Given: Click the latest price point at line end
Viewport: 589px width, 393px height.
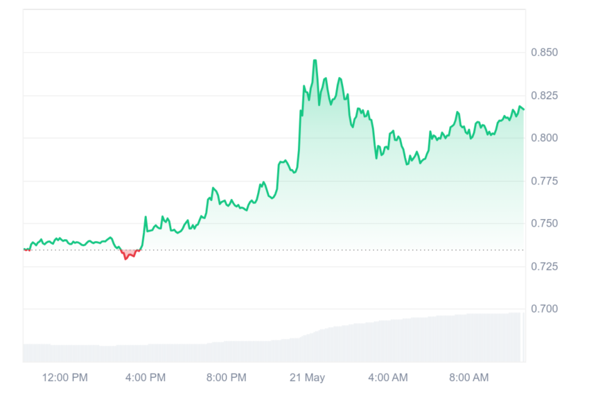Looking at the screenshot, I should (523, 109).
